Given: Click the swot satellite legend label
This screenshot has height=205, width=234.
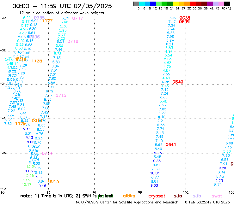Looking at the screenshot, I should click(x=217, y=196).
